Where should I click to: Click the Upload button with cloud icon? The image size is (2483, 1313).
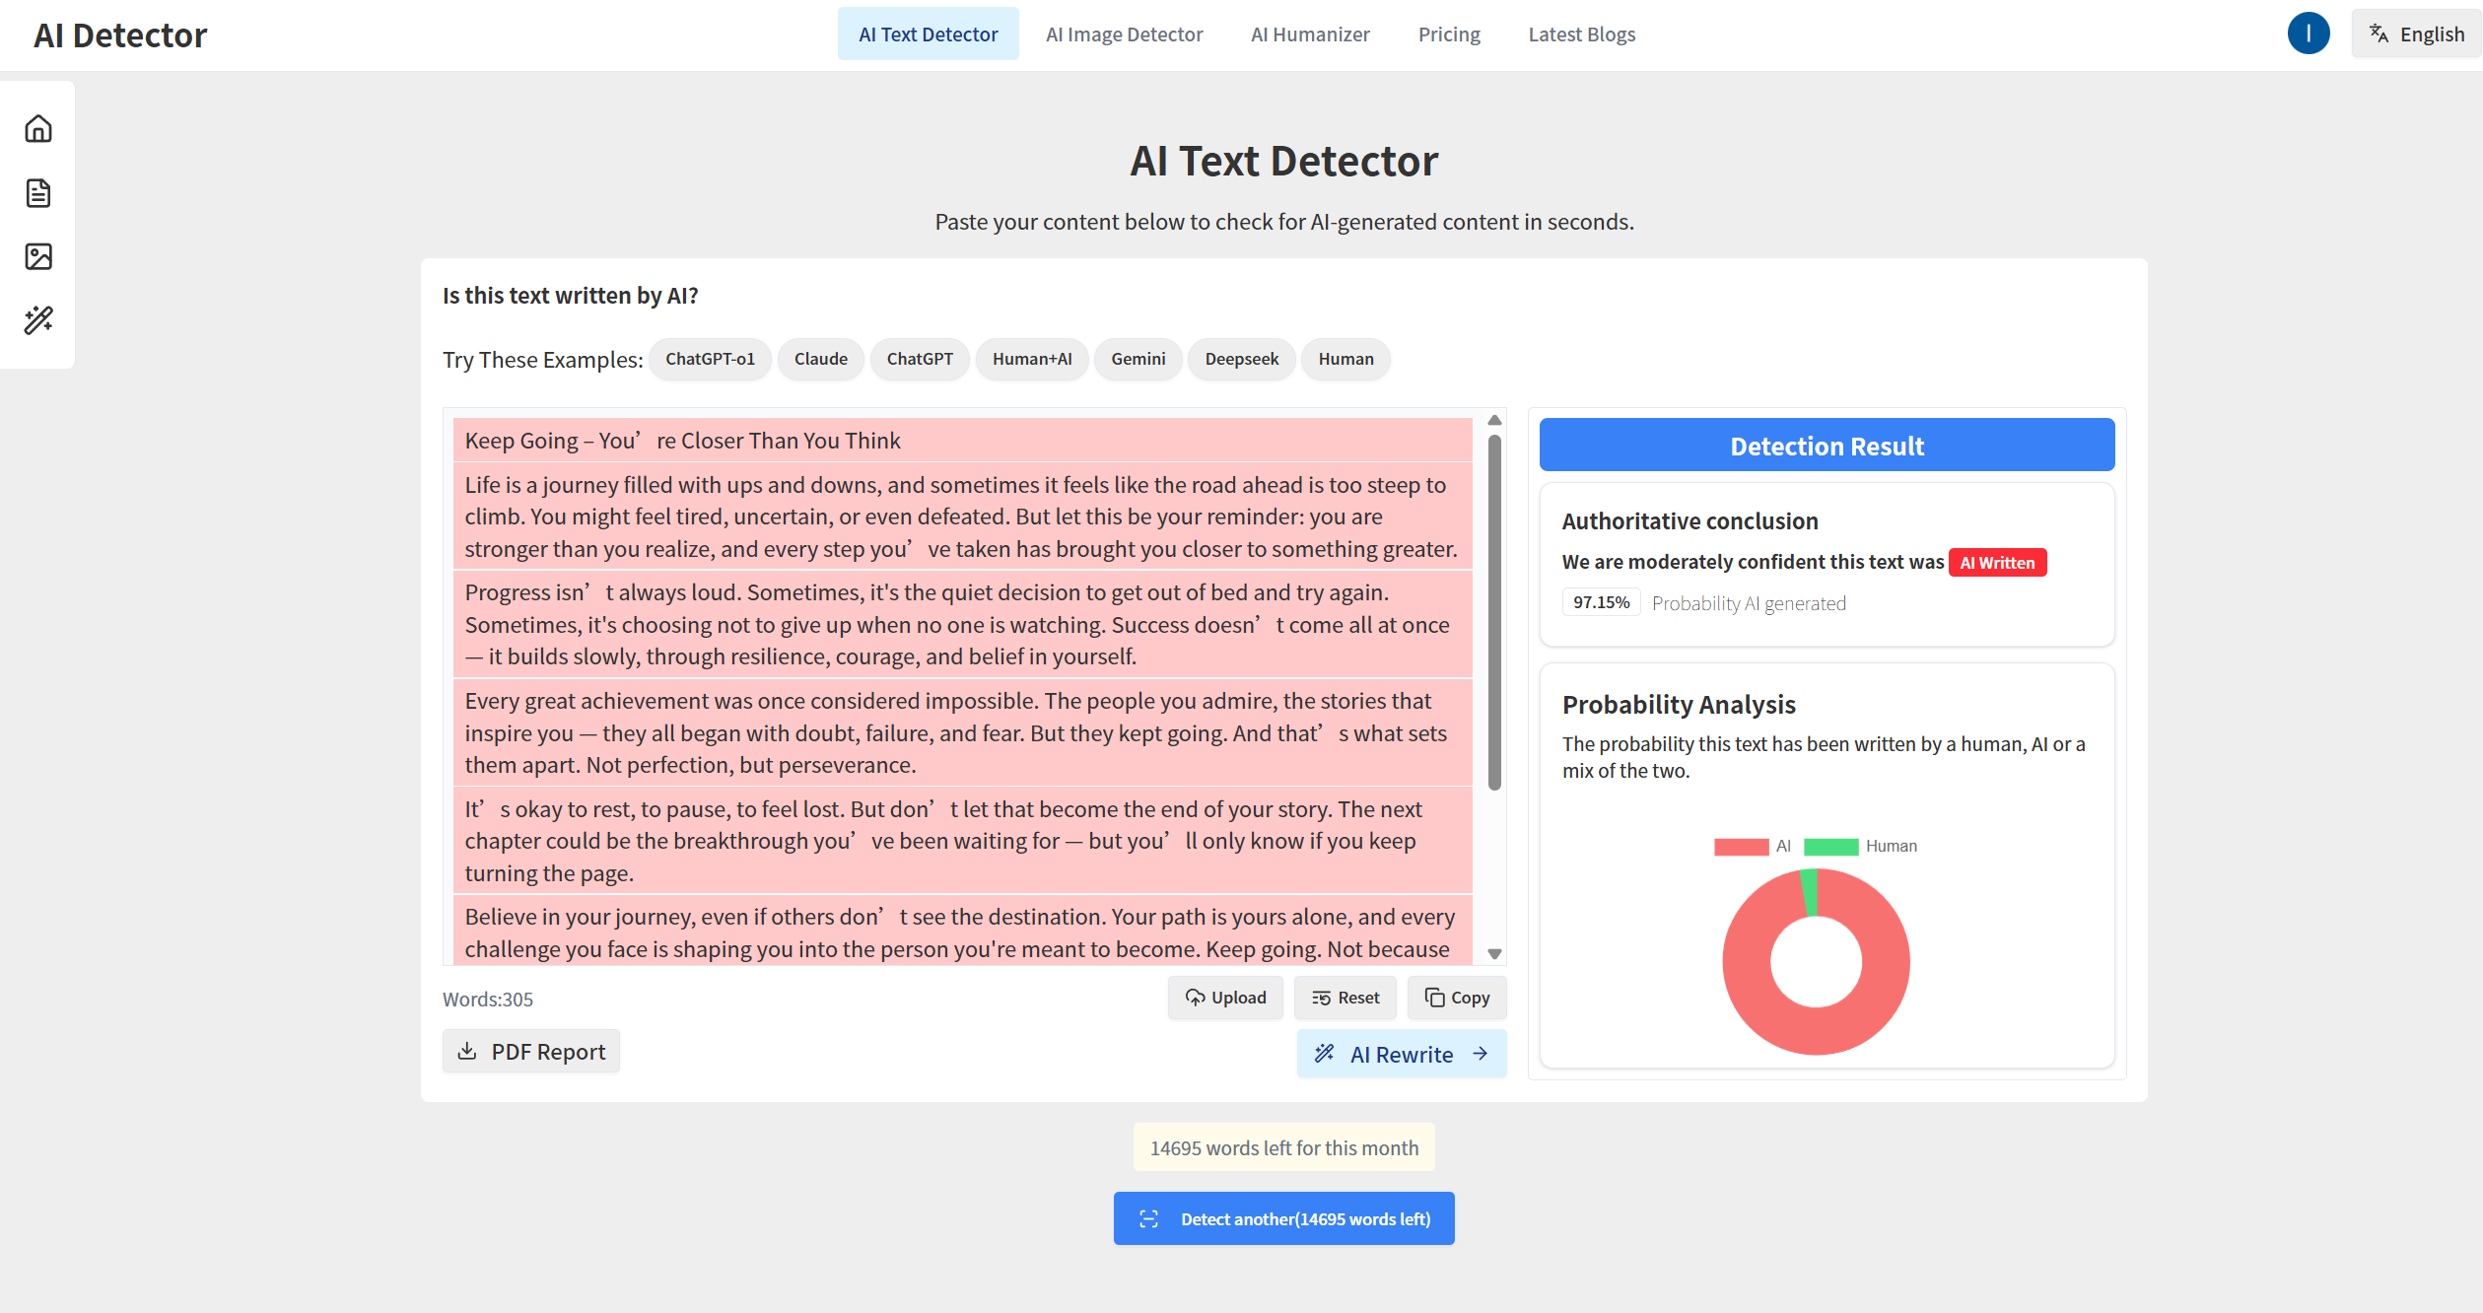(1225, 998)
